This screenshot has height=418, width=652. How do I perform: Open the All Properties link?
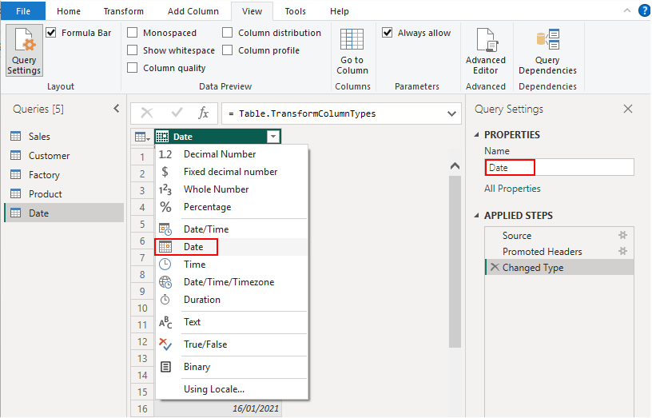(512, 189)
